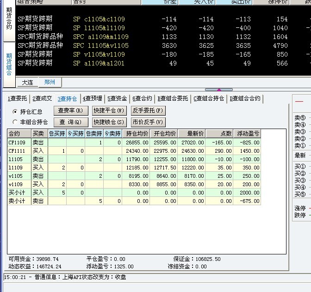Image resolution: width=311 pixels, height=292 pixels.
Task: Click the 反手委托(F) button
Action: 148,110
